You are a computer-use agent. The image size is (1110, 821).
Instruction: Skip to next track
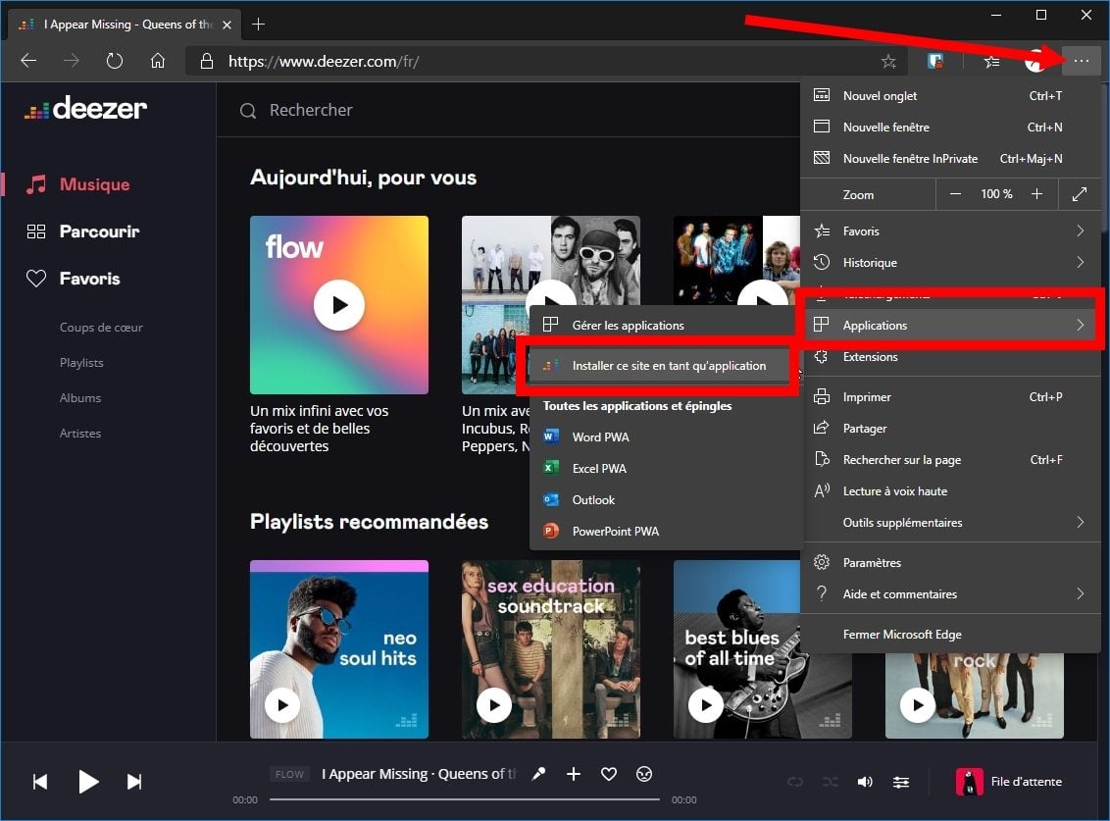click(133, 782)
